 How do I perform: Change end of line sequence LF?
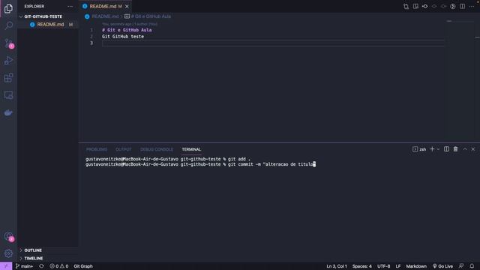click(x=398, y=266)
